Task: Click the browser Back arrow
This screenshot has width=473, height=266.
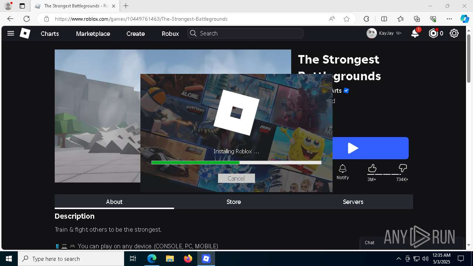Action: pos(10,19)
